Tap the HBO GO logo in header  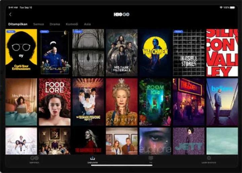coord(121,14)
